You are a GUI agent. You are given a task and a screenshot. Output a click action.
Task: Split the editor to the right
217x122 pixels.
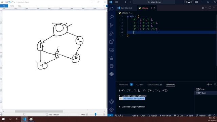coord(210,8)
